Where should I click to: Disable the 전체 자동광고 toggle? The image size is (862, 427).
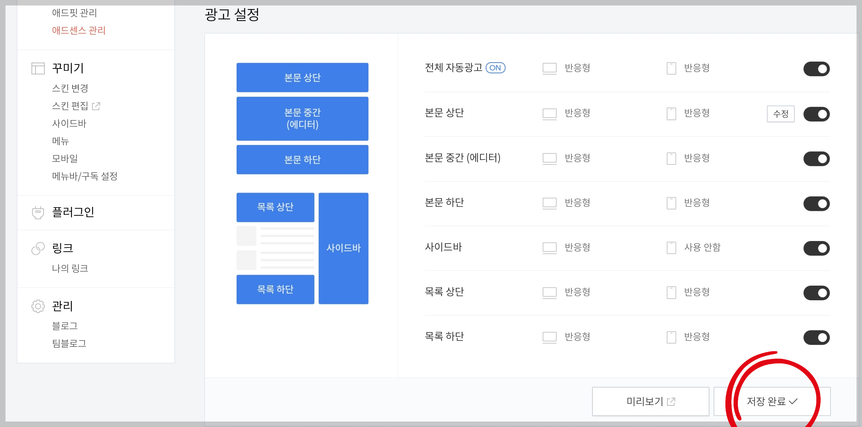pyautogui.click(x=817, y=68)
